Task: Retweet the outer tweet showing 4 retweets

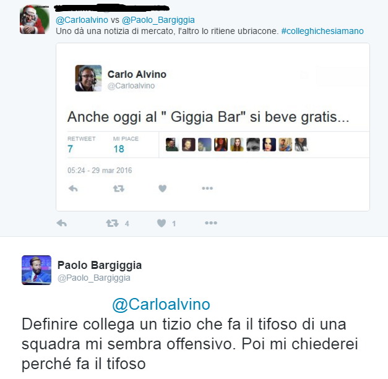Action: tap(113, 223)
